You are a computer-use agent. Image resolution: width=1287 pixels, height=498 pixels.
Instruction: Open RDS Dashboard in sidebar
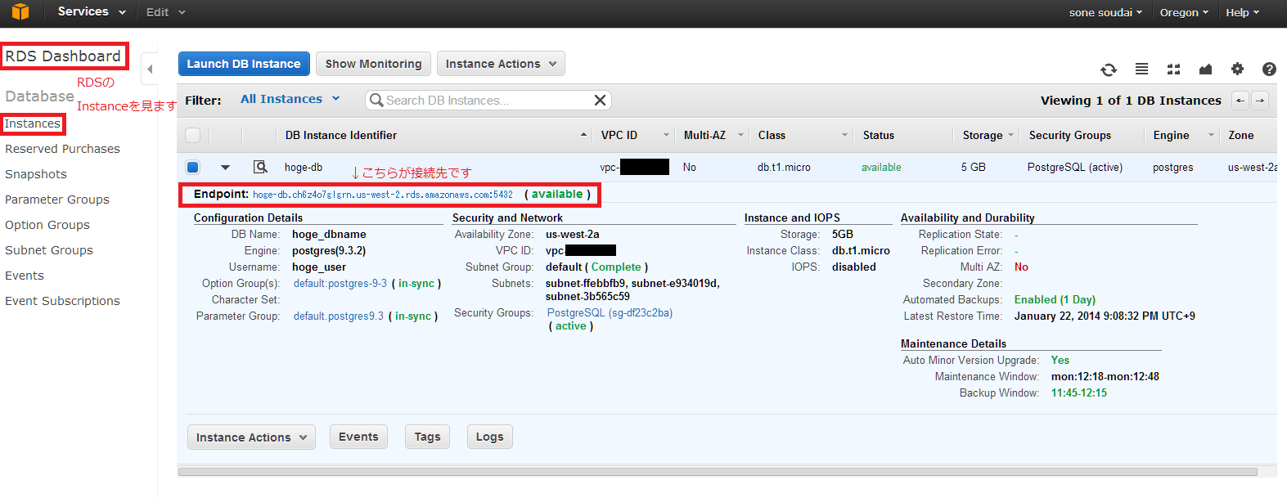[x=63, y=56]
